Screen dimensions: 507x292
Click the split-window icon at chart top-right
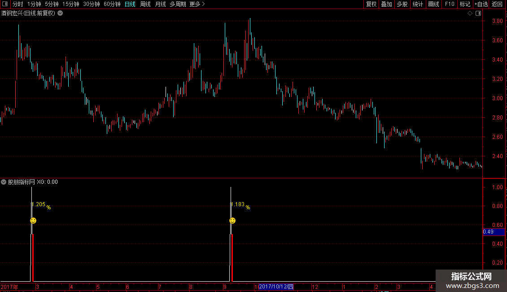click(x=478, y=13)
